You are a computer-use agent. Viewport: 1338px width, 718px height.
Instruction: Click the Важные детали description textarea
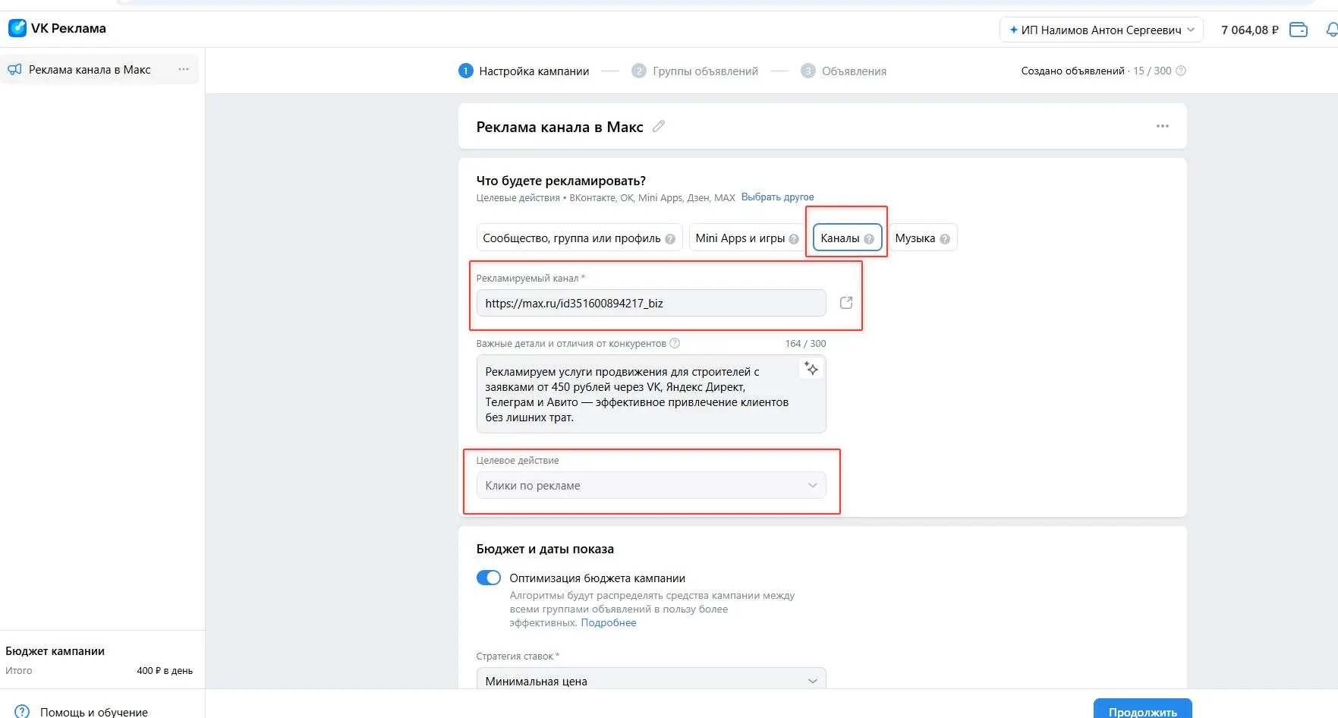coord(651,394)
